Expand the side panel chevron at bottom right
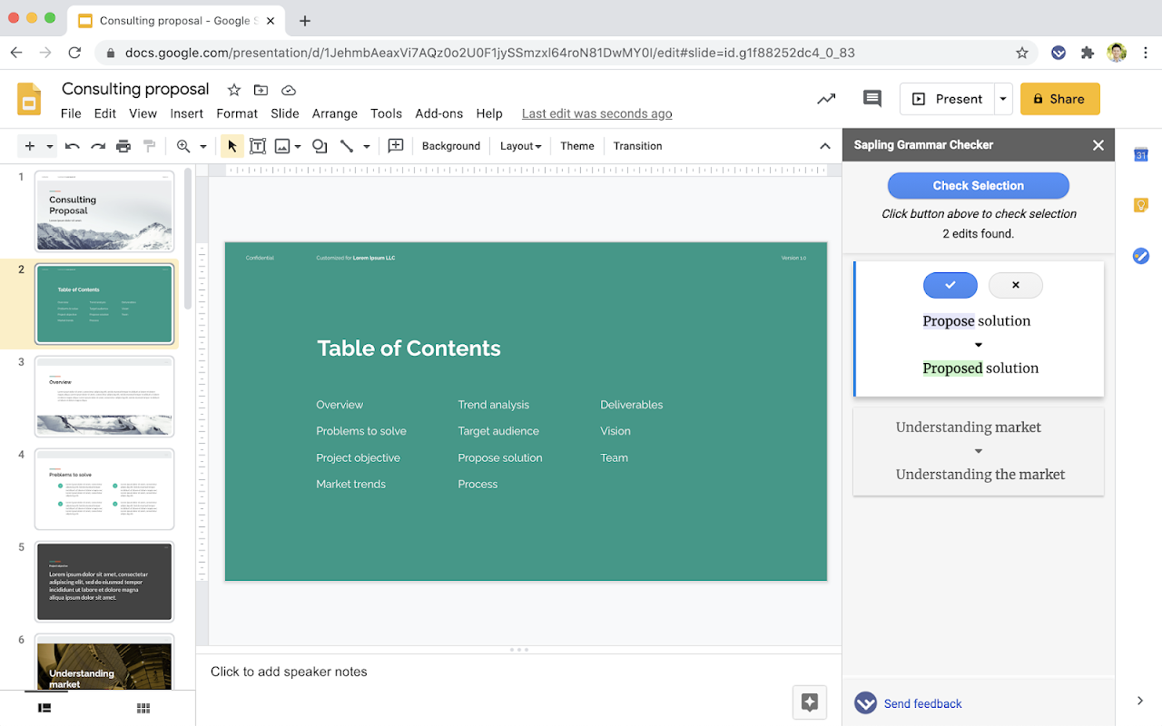Image resolution: width=1162 pixels, height=726 pixels. point(1140,701)
